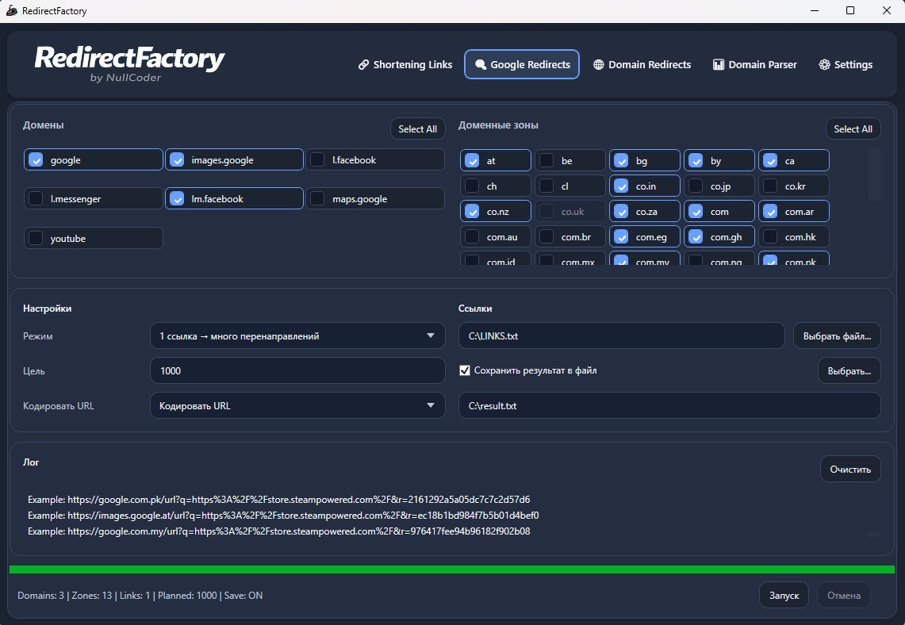Start generation with the Запуск button
The height and width of the screenshot is (625, 905).
[784, 596]
